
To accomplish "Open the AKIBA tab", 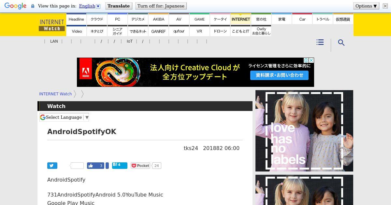I will pyautogui.click(x=159, y=19).
